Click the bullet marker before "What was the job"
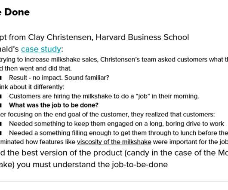 [1, 105]
